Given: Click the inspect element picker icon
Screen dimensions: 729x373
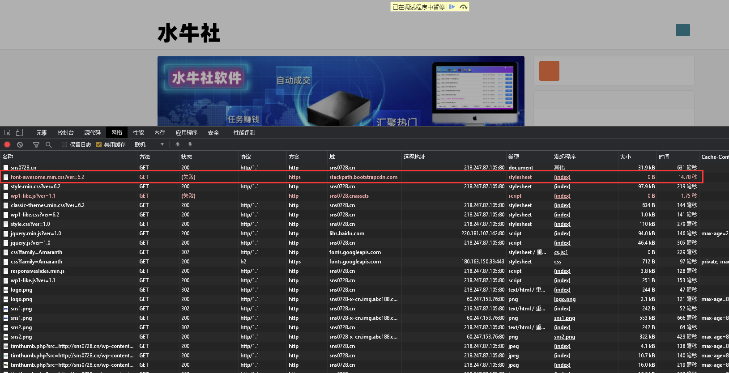Looking at the screenshot, I should [x=7, y=133].
